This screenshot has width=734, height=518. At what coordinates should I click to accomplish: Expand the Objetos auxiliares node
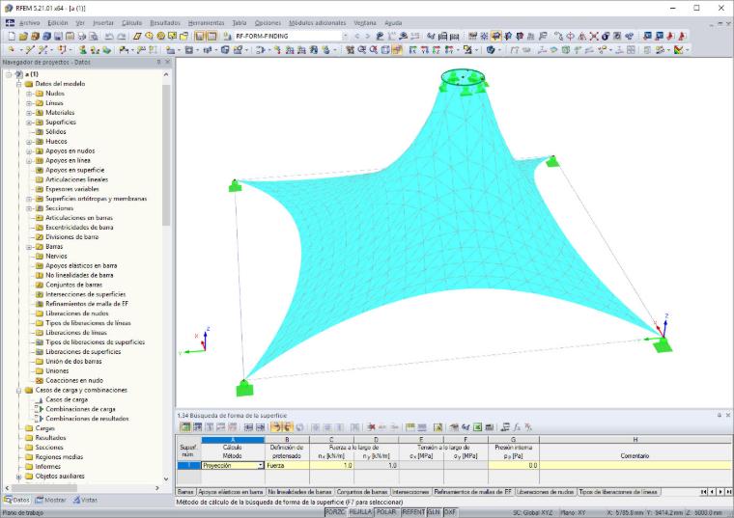pos(18,477)
